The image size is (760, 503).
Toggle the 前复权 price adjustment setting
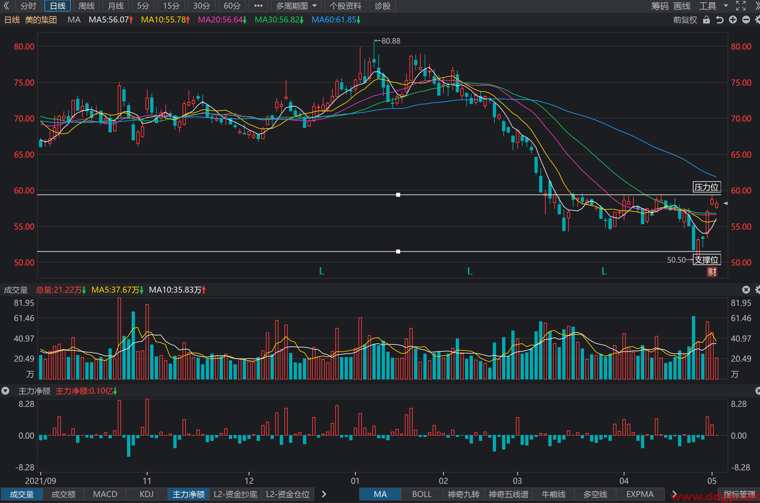coord(685,20)
